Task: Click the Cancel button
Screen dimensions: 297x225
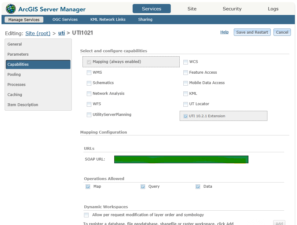Action: 282,32
